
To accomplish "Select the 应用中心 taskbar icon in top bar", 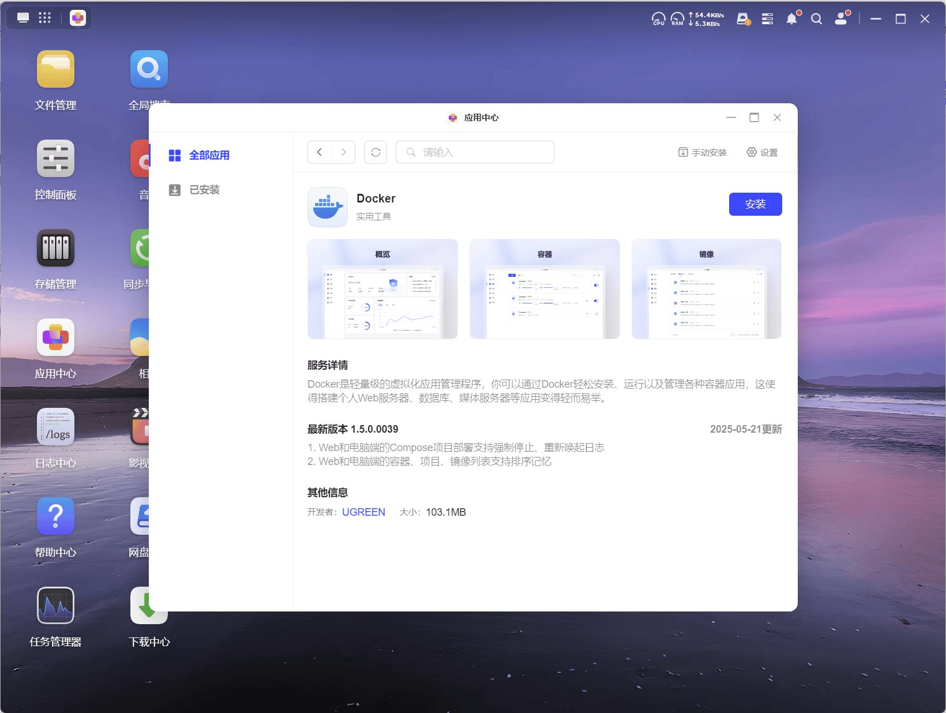I will pyautogui.click(x=78, y=18).
